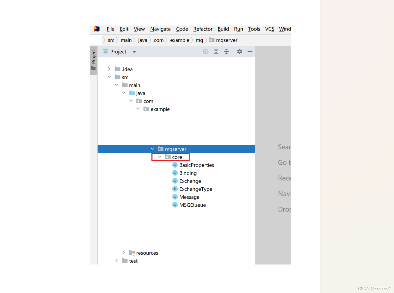
Task: Open the View menu
Action: (139, 29)
